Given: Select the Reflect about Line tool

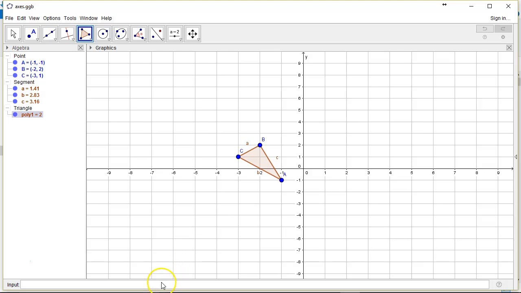Looking at the screenshot, I should tap(157, 34).
